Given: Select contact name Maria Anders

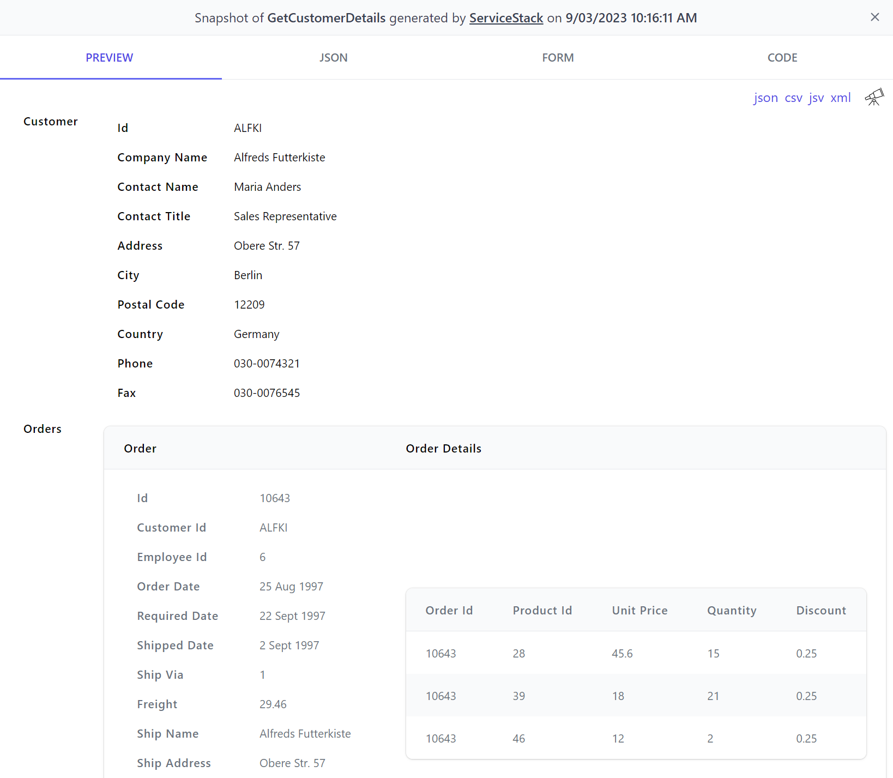Looking at the screenshot, I should tap(268, 187).
